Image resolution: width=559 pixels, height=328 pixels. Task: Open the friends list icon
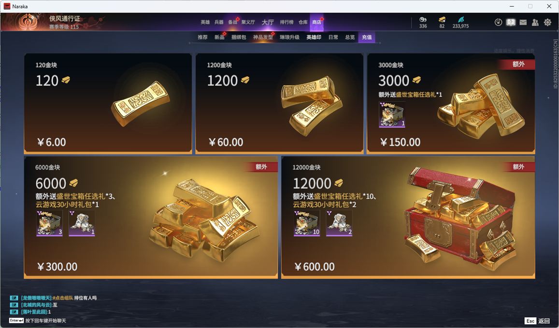(535, 22)
